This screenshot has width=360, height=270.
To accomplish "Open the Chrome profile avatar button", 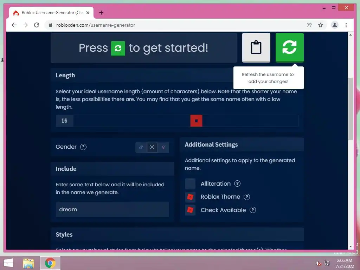I will coord(335,25).
